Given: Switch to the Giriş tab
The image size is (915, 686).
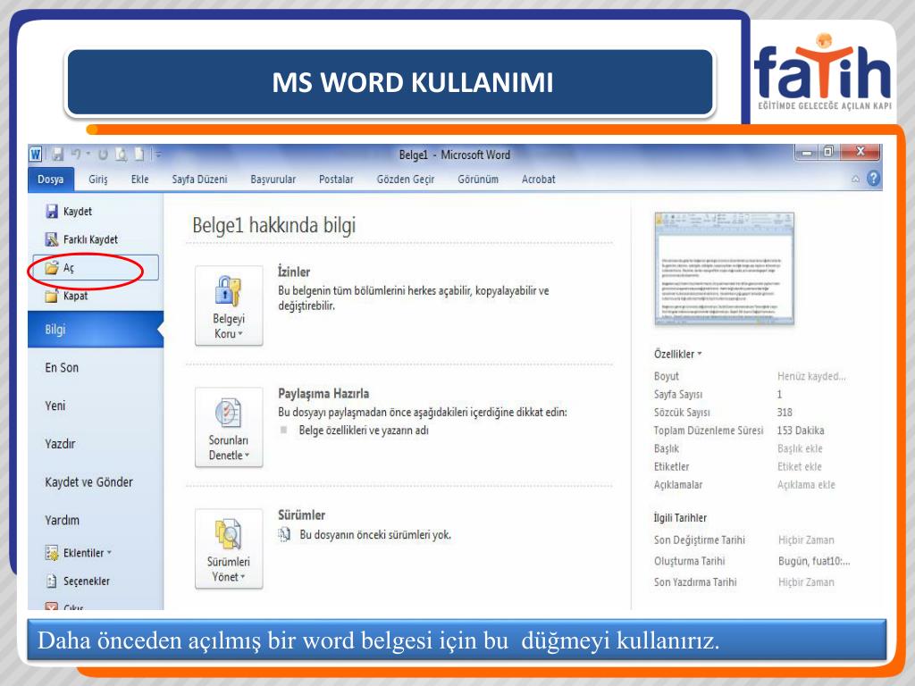Looking at the screenshot, I should pos(98,179).
